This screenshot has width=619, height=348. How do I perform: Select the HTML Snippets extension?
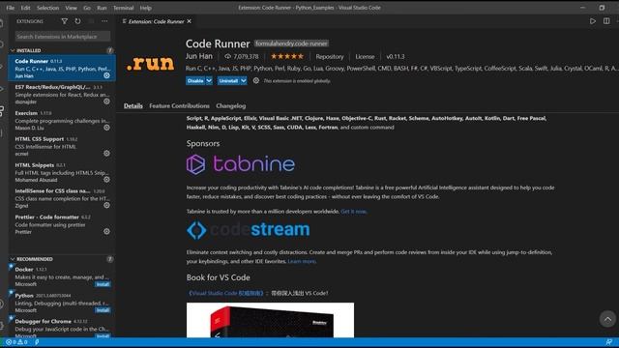pos(62,172)
